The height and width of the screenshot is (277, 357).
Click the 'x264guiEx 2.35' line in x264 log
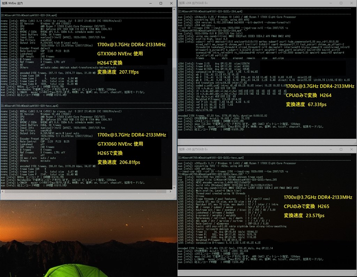pyautogui.click(x=237, y=17)
